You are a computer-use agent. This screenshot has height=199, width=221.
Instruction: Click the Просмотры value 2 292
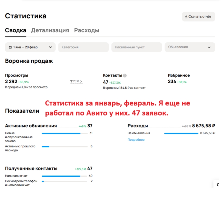tap(11, 82)
